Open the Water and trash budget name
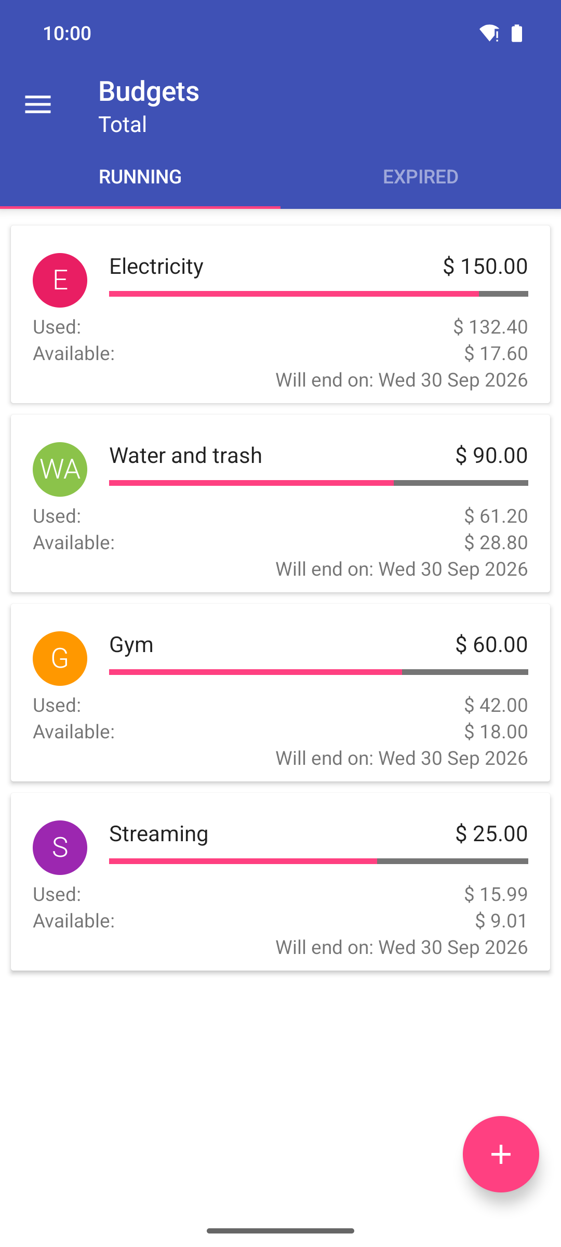 pos(185,455)
